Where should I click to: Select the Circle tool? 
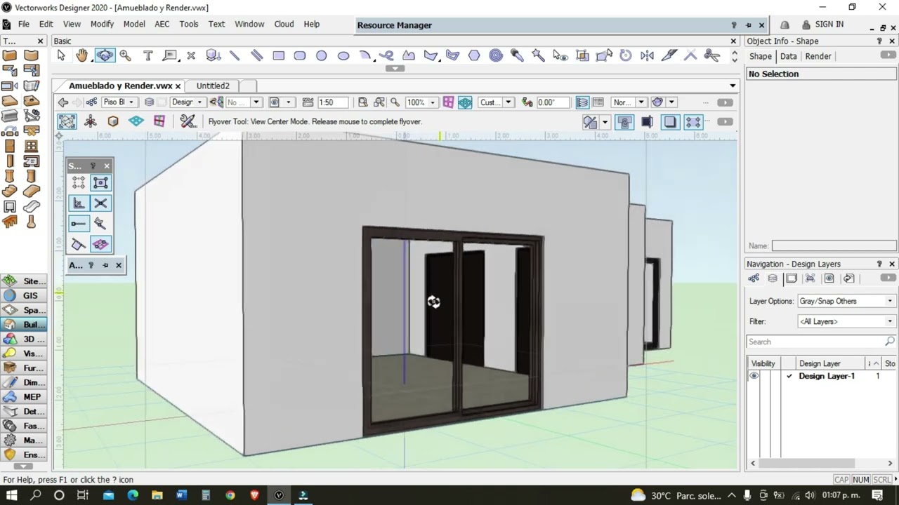tap(322, 55)
